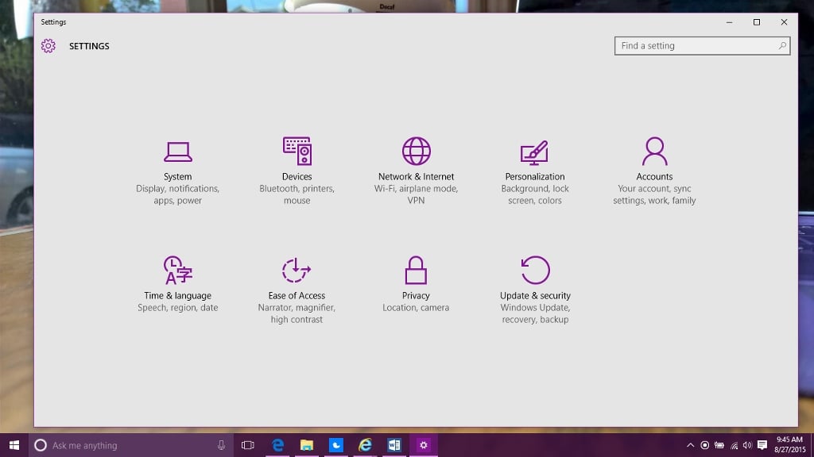
Task: Minimize the Settings window
Action: [729, 22]
